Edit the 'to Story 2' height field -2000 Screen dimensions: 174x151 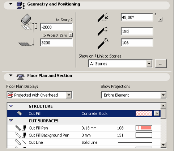[56, 27]
